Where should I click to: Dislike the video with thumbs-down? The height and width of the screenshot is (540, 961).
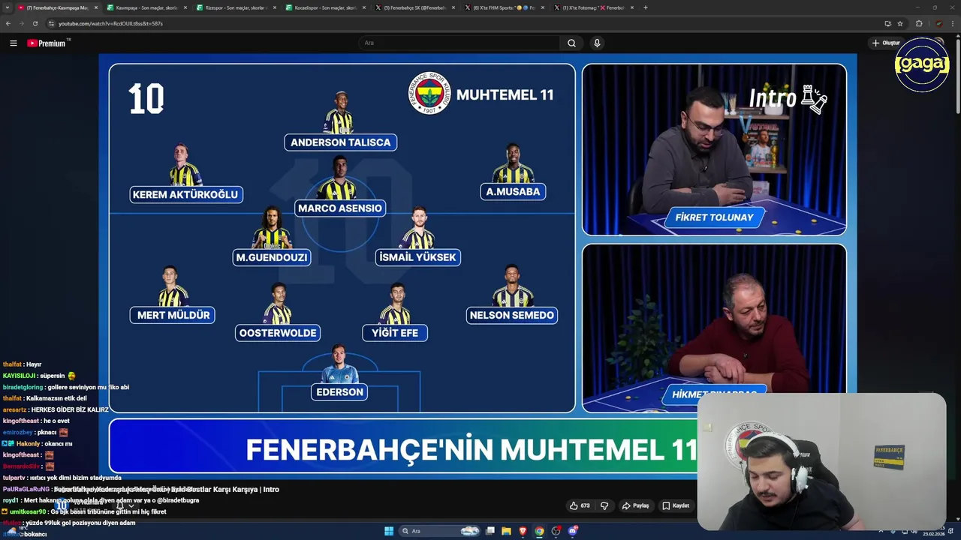click(x=604, y=505)
